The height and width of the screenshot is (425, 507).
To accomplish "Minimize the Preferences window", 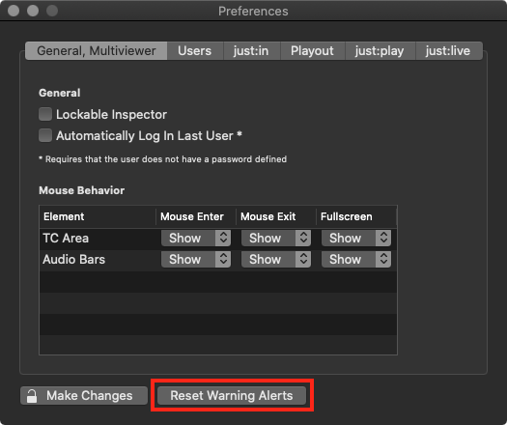I will (x=33, y=11).
